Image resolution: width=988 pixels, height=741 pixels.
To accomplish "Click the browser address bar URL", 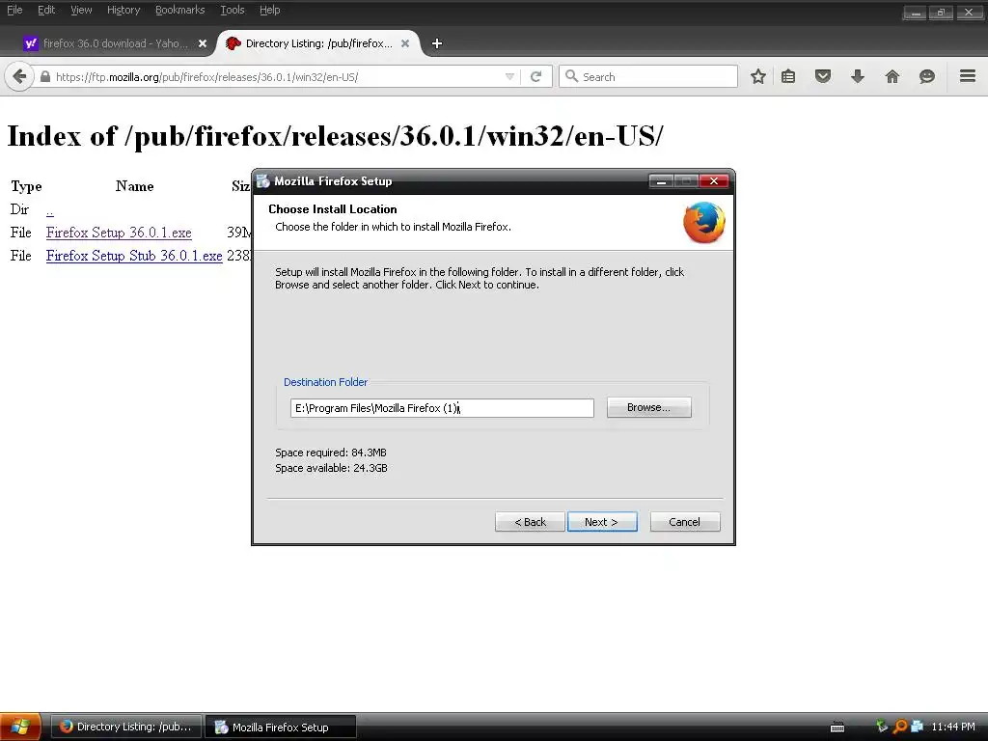I will click(x=206, y=77).
